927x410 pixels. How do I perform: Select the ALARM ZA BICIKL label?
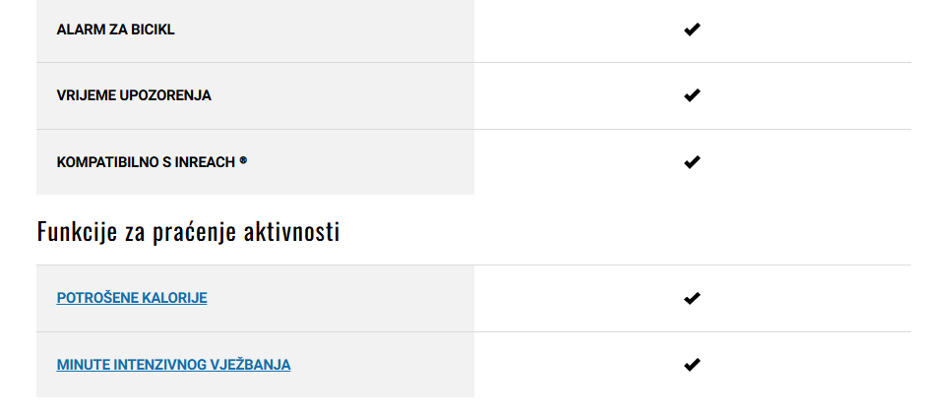click(115, 29)
